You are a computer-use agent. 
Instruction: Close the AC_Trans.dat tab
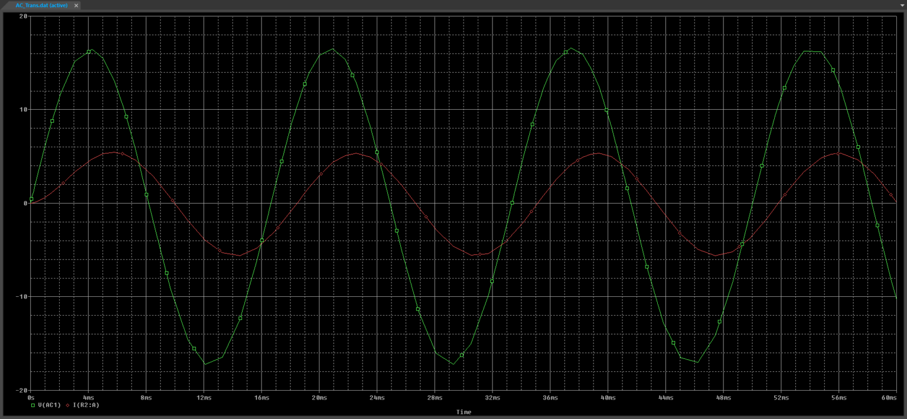[x=76, y=5]
